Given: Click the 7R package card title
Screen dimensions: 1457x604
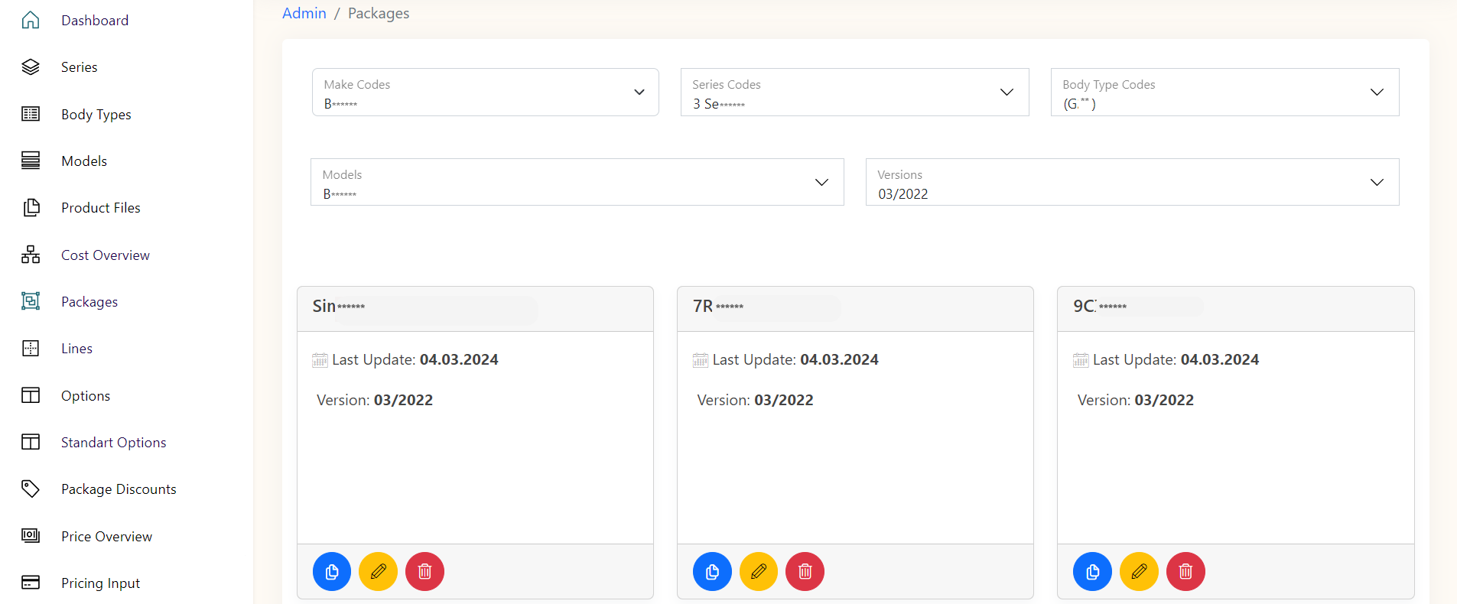Looking at the screenshot, I should 718,306.
